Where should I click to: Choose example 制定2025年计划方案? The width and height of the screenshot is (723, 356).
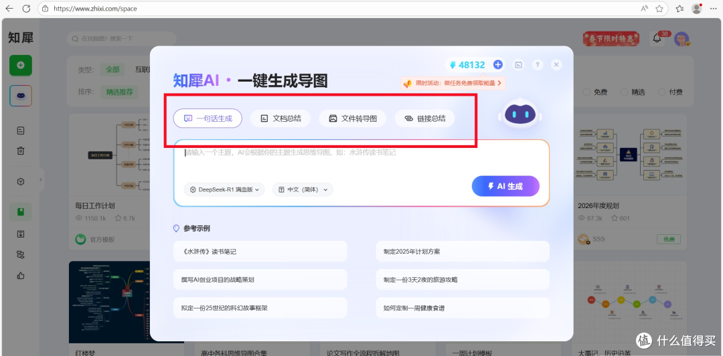(463, 252)
